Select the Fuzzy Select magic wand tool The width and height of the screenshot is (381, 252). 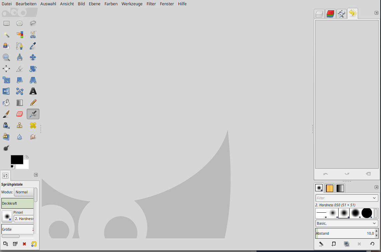tap(6, 35)
